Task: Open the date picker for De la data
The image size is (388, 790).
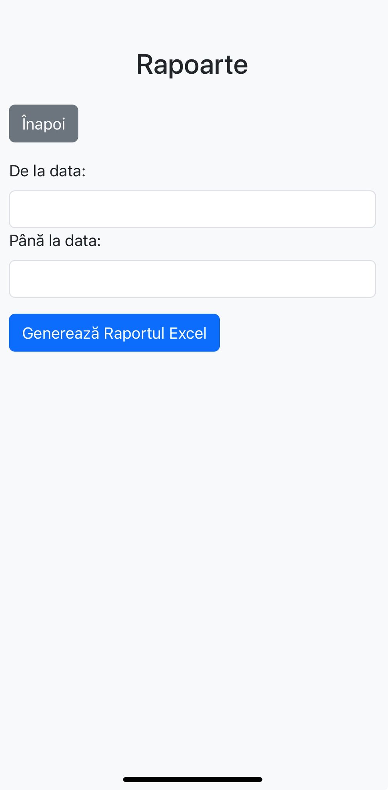Action: [x=192, y=209]
